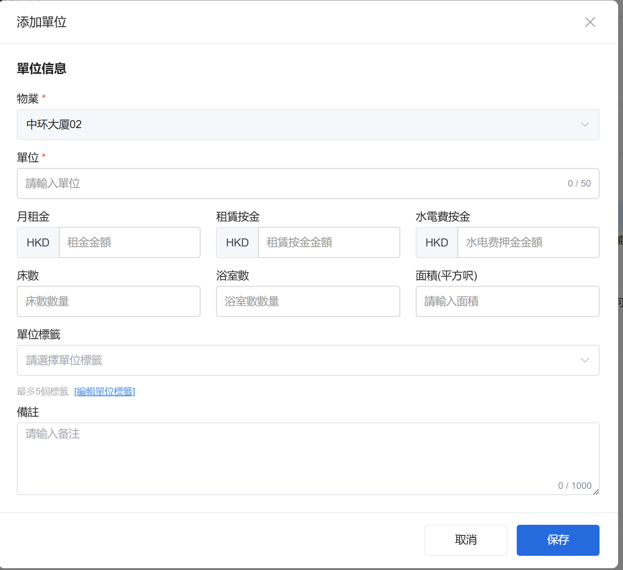The height and width of the screenshot is (570, 623).
Task: Open the 單位標籤 selection dropdown
Action: (x=301, y=360)
